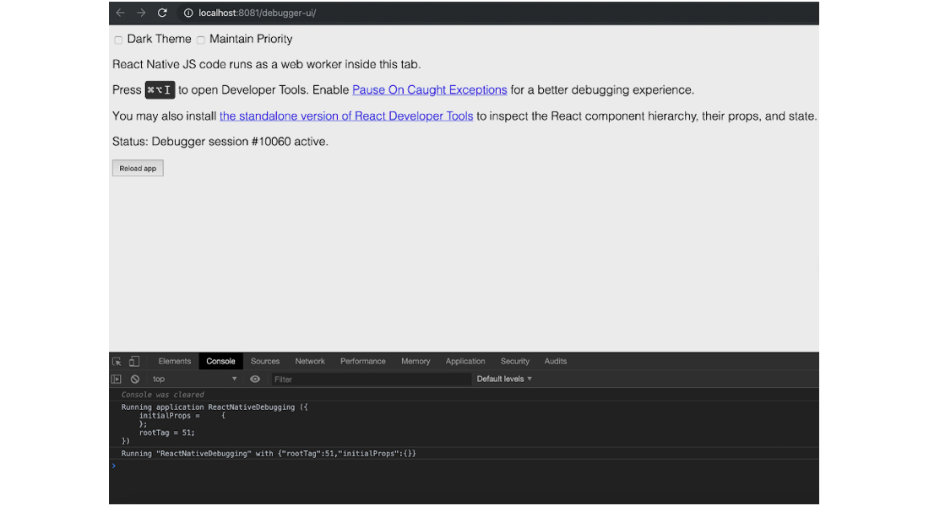Screen dimensions: 929x506
Task: Show the console sidebar icon
Action: (117, 379)
